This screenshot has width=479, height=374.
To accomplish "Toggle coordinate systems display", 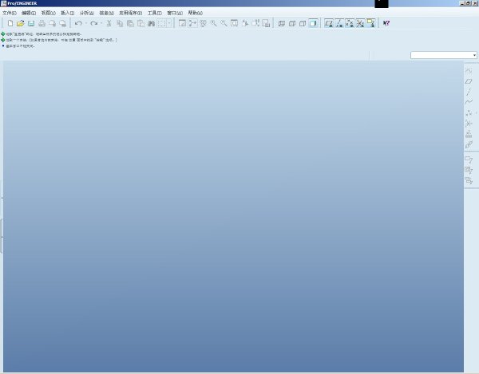I will 360,23.
